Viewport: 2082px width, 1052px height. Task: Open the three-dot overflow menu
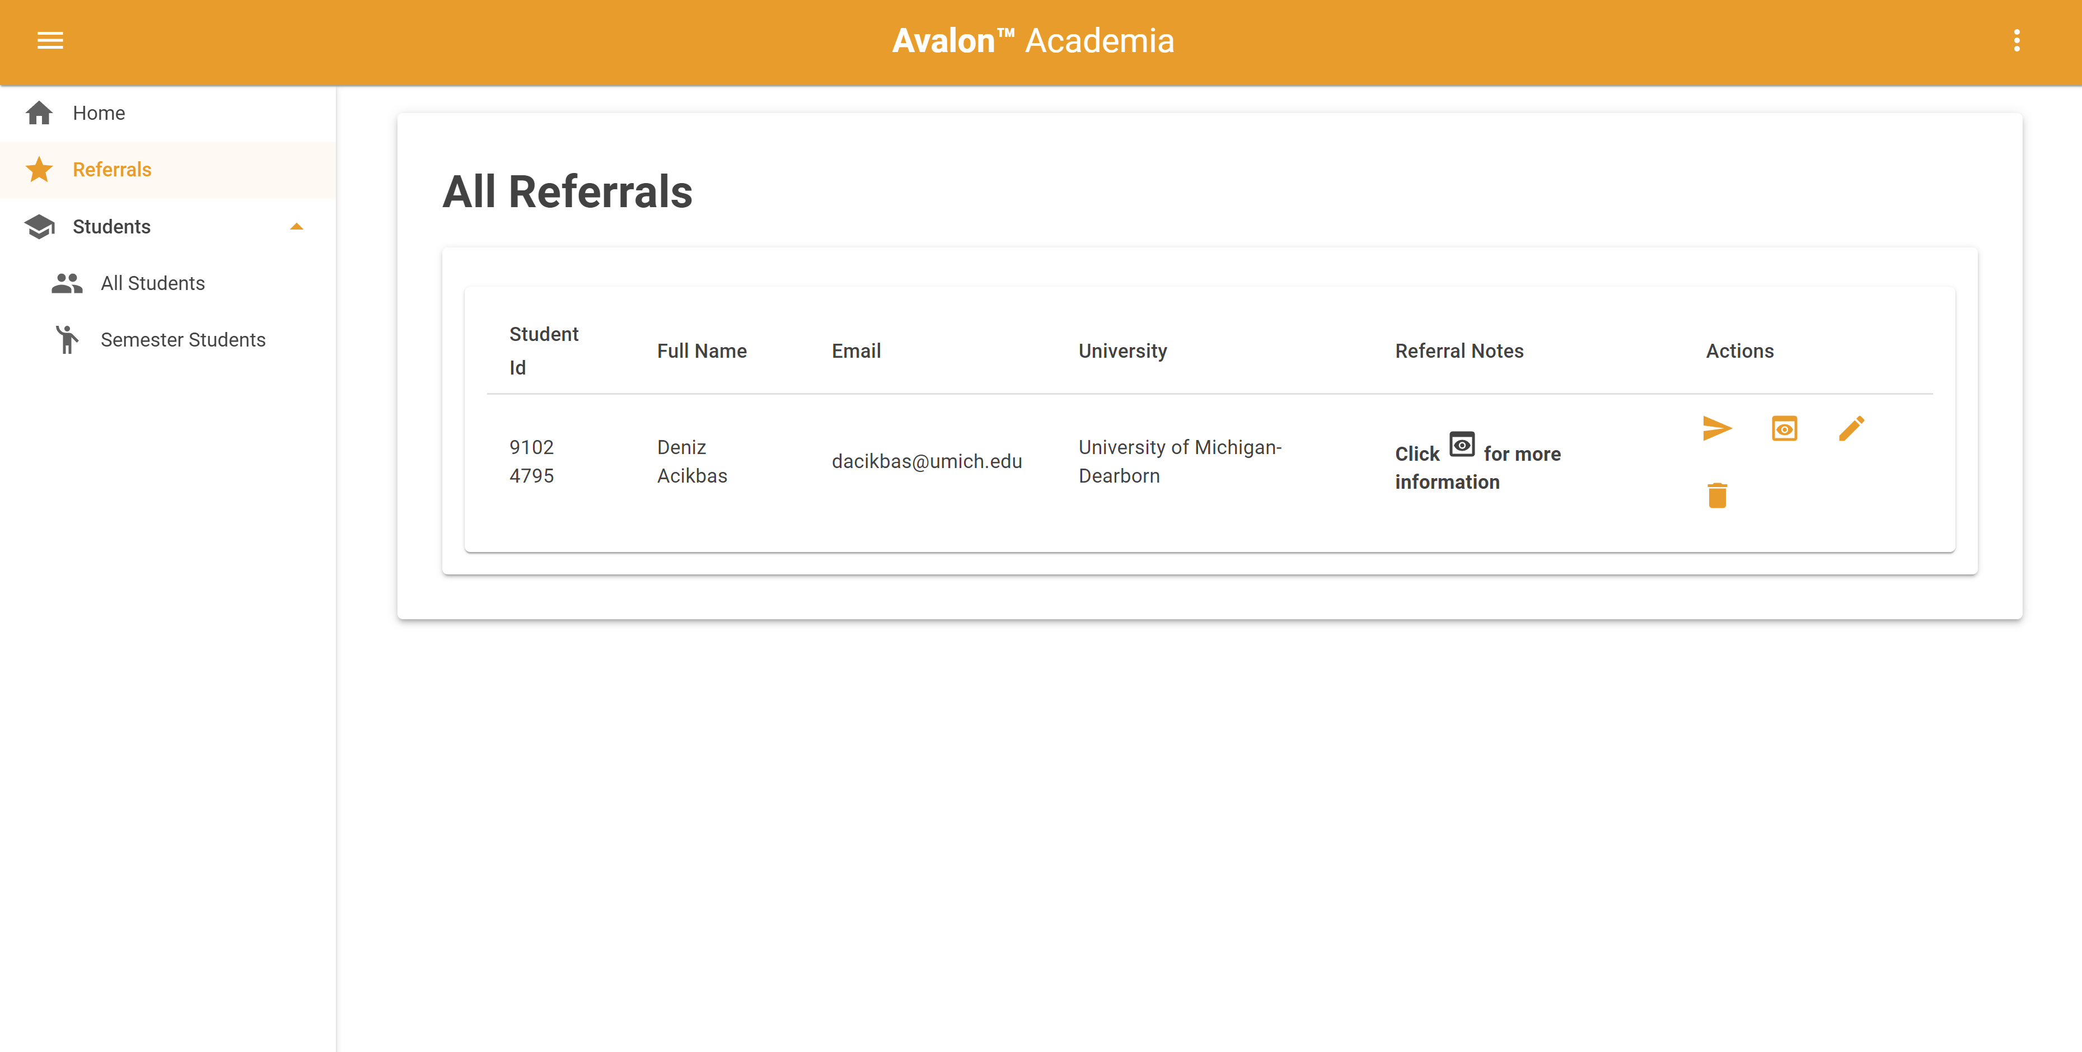[x=2017, y=40]
